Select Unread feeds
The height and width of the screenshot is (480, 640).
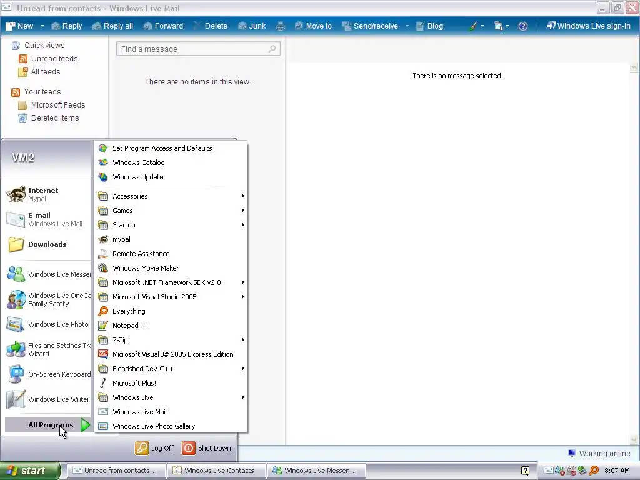click(54, 58)
